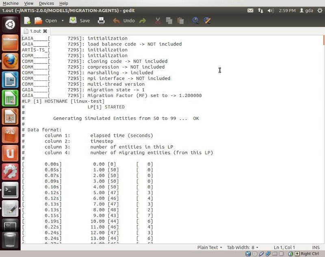325x257 pixels.
Task: Click the New document icon
Action: point(27,20)
